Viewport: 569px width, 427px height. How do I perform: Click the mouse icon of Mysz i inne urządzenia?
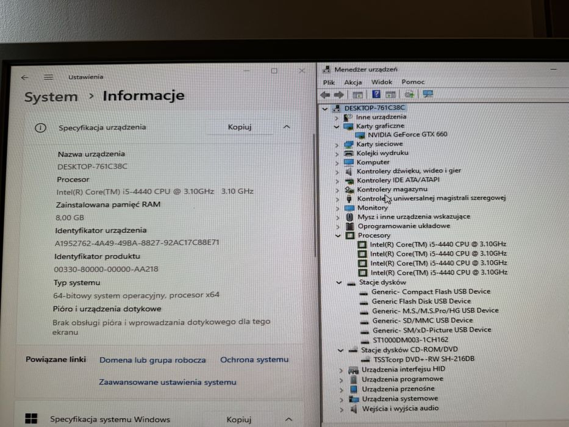coord(349,217)
